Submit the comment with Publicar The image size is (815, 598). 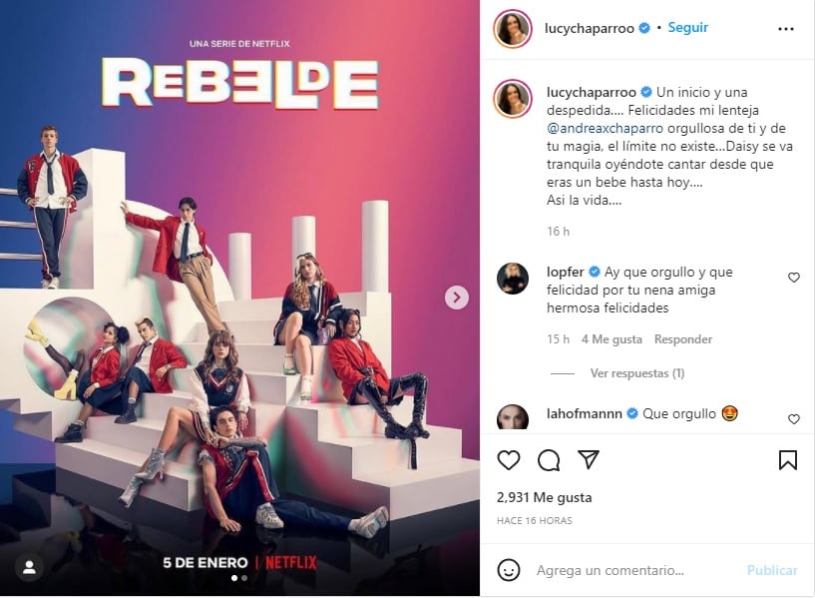pos(772,570)
